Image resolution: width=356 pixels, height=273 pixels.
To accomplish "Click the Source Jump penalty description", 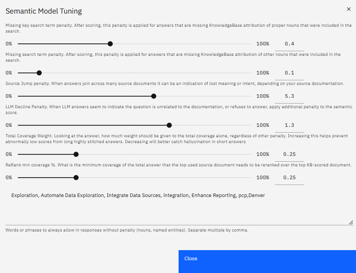I will click(x=175, y=83).
